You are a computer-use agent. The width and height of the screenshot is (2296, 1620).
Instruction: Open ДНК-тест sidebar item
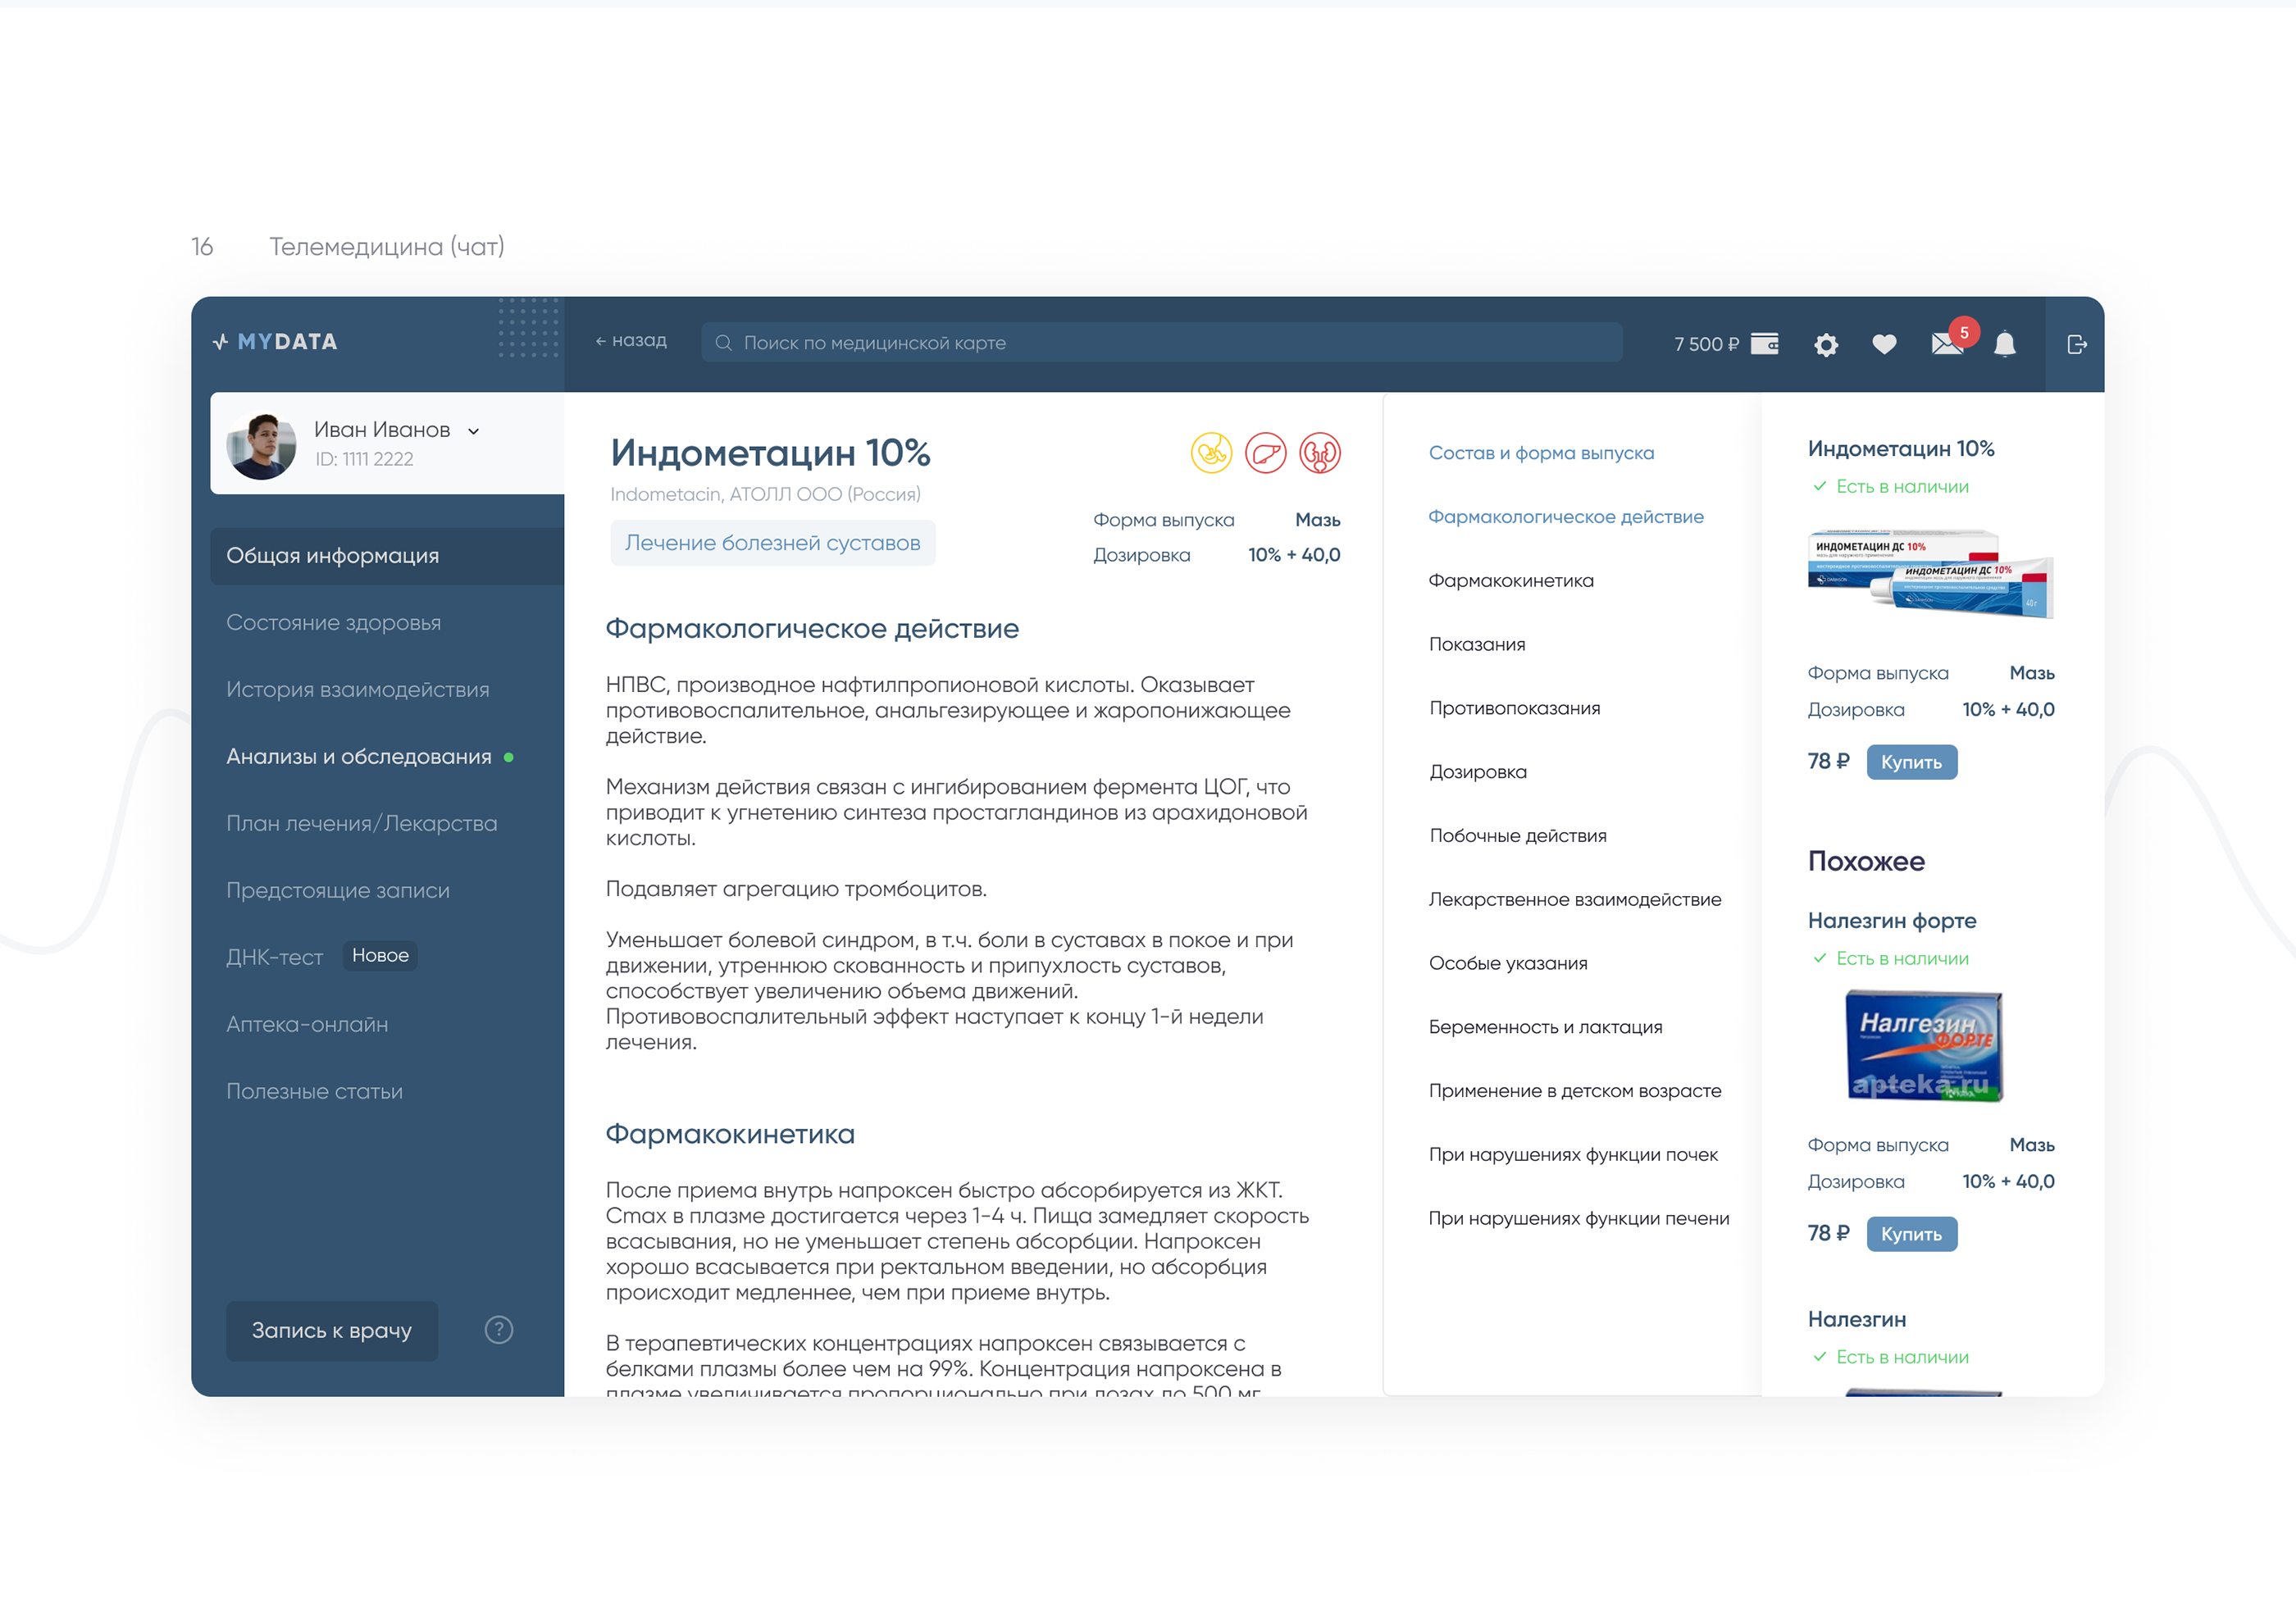[x=274, y=957]
